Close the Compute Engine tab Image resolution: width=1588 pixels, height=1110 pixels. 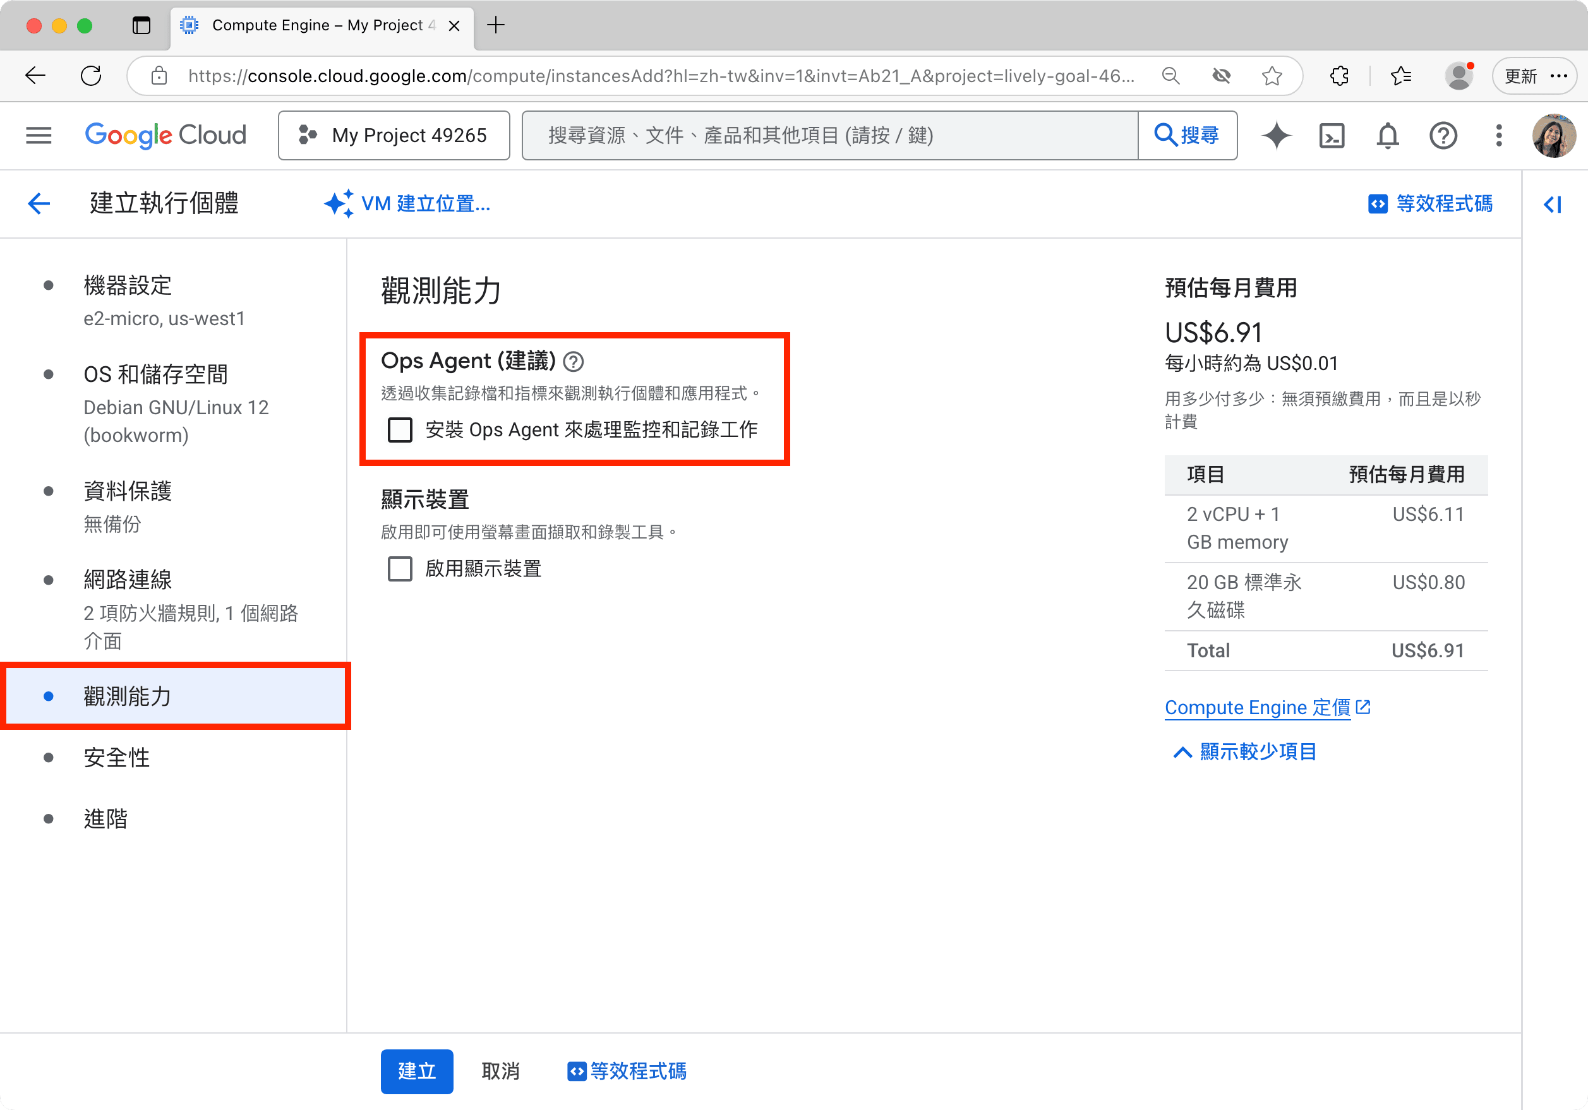[454, 26]
